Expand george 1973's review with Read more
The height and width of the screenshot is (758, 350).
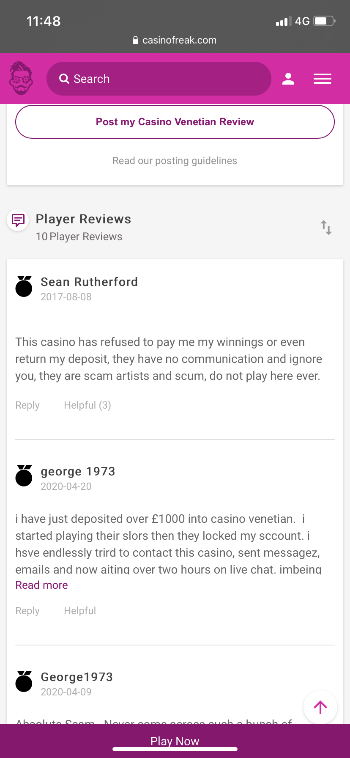(42, 585)
